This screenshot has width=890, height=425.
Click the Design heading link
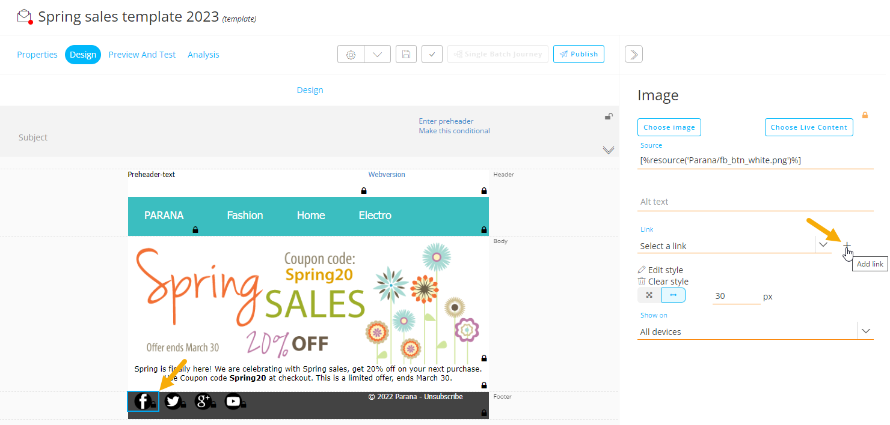310,90
